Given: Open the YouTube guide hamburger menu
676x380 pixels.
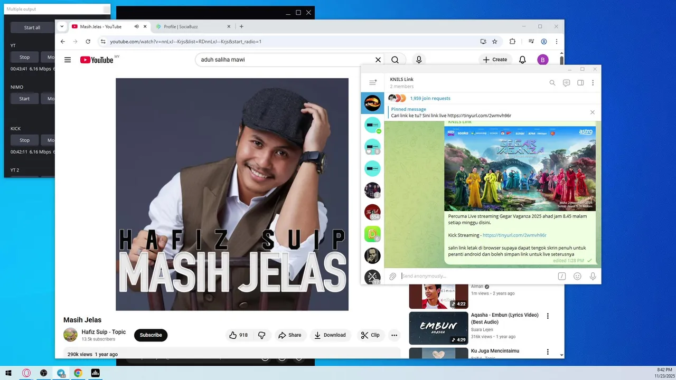Looking at the screenshot, I should pos(68,60).
